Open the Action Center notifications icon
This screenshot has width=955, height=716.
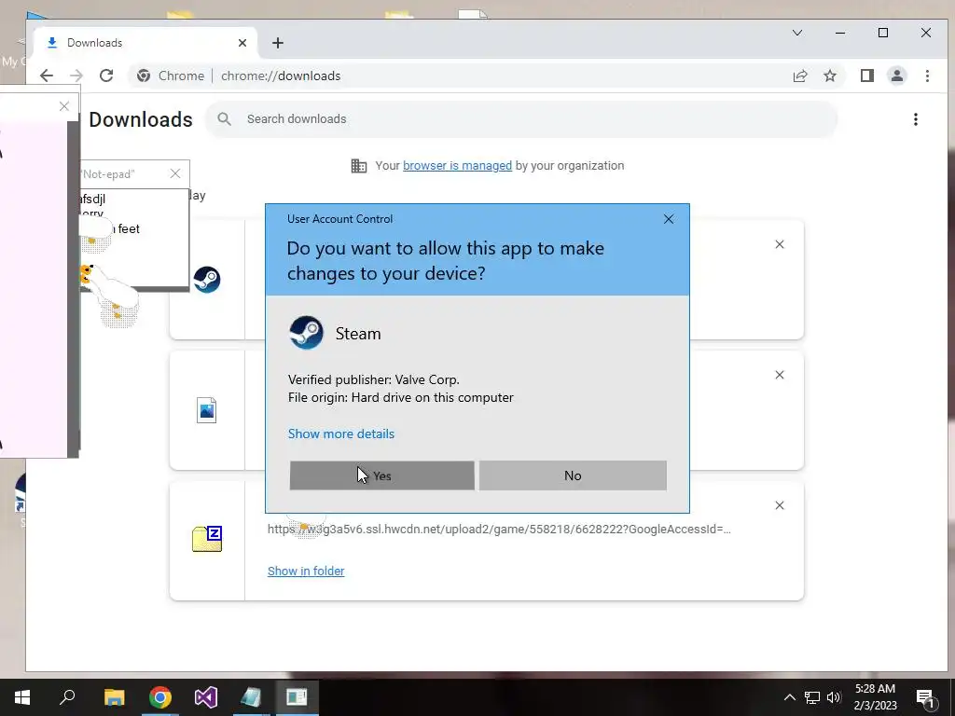(x=925, y=697)
